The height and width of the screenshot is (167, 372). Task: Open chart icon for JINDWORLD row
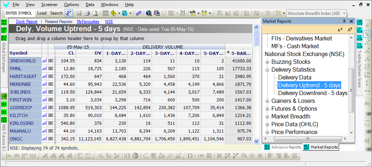click(45, 61)
